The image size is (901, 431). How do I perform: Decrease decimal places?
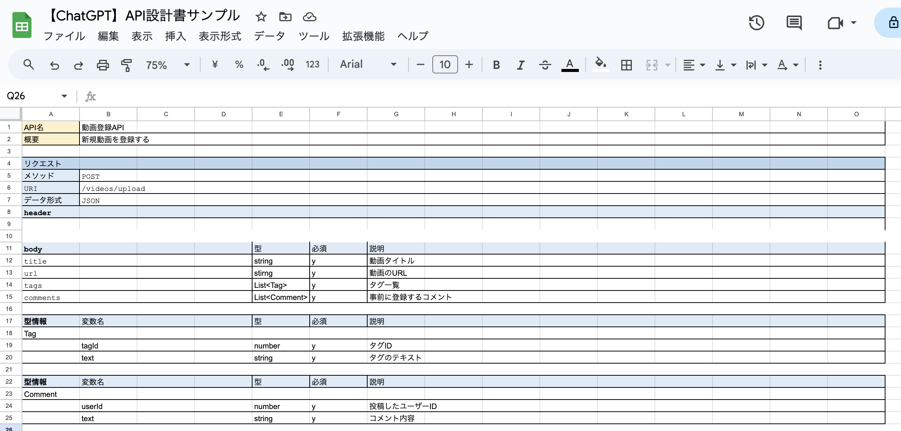(263, 64)
